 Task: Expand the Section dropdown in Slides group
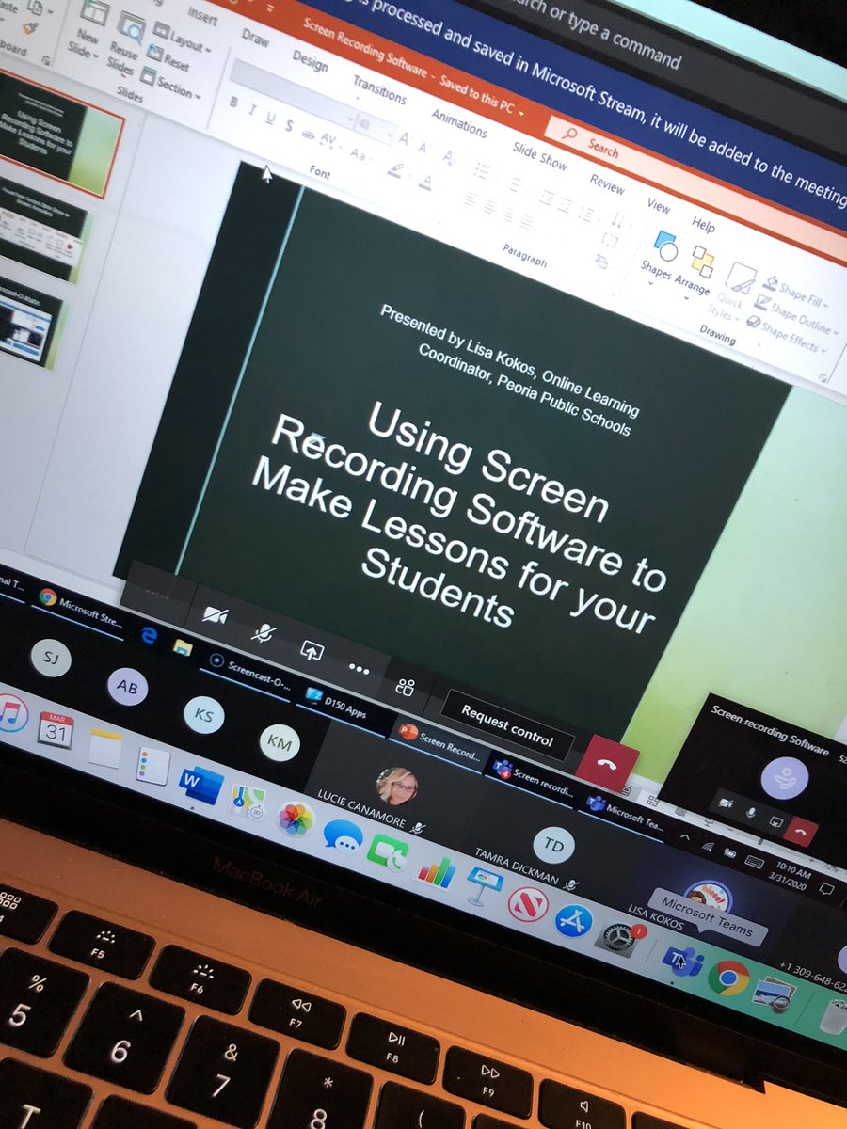click(x=171, y=84)
